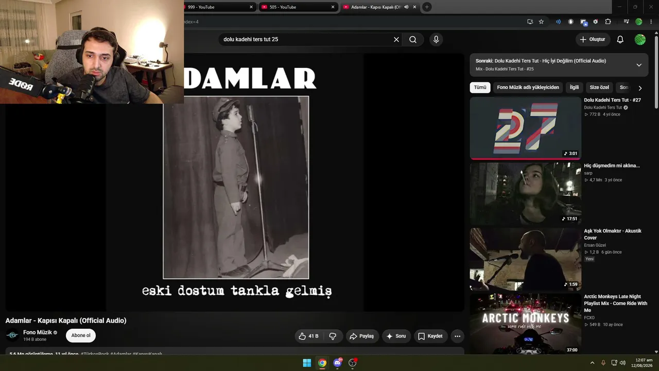Screen dimensions: 659x371
Task: Open Chrome three-dot menu
Action: point(651,22)
